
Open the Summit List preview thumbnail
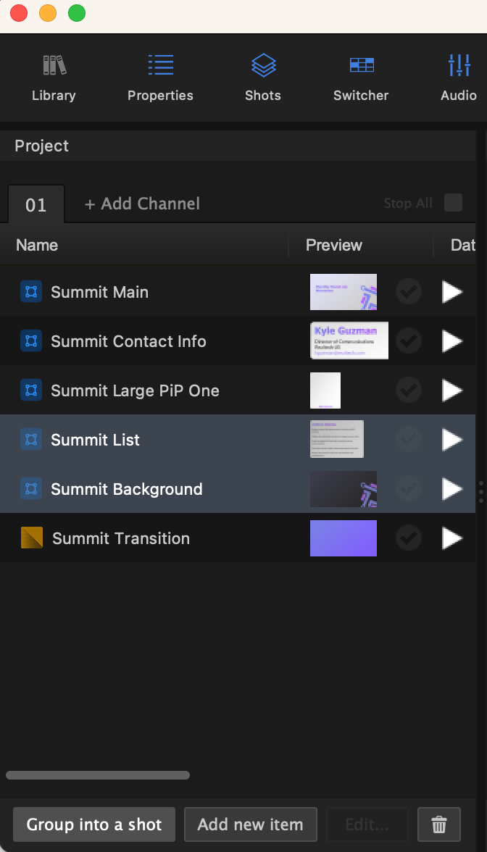pyautogui.click(x=336, y=439)
